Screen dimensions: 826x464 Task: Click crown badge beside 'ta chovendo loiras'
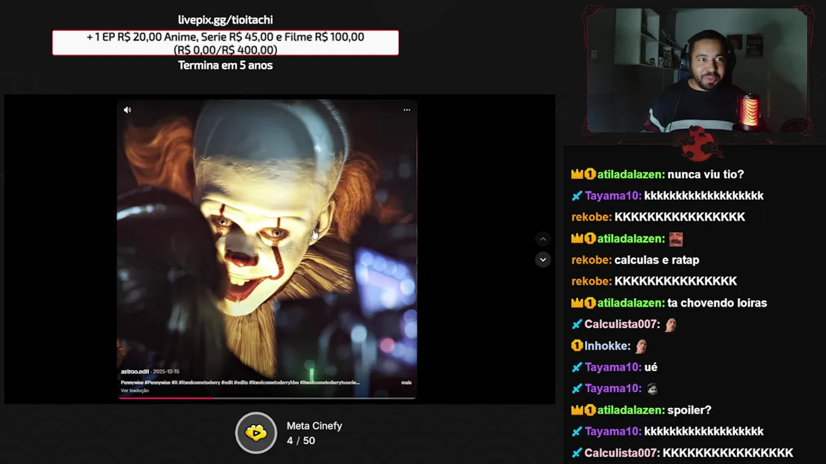[577, 303]
